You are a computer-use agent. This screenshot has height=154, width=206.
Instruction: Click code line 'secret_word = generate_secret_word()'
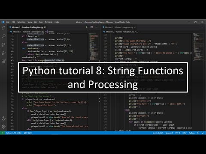(x=136, y=47)
